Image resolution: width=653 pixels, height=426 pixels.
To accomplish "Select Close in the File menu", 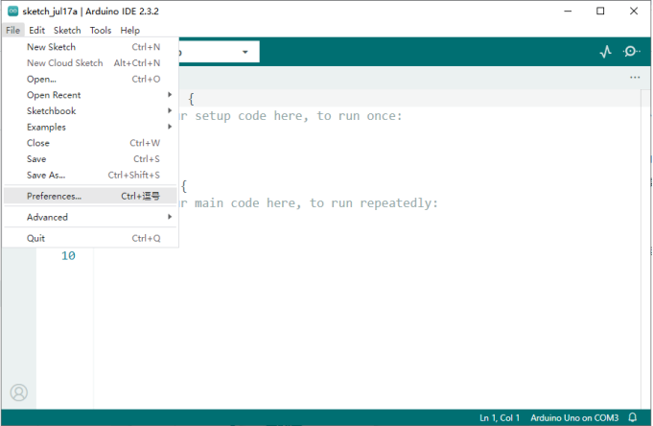I will click(x=90, y=143).
